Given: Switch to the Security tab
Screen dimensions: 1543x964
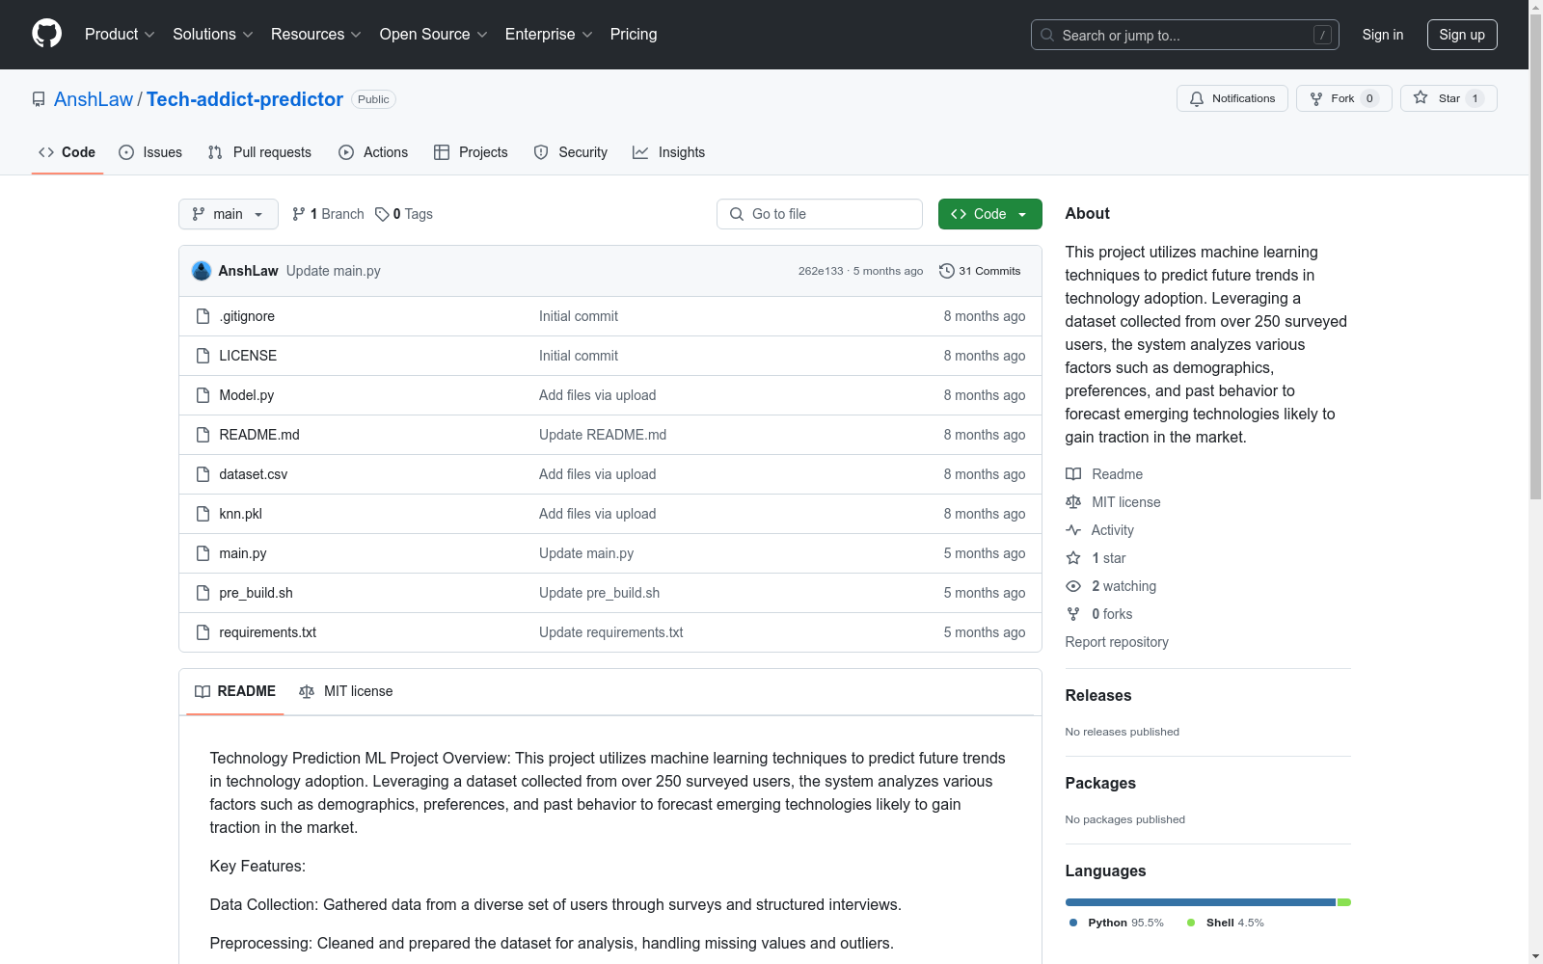Looking at the screenshot, I should tap(571, 152).
